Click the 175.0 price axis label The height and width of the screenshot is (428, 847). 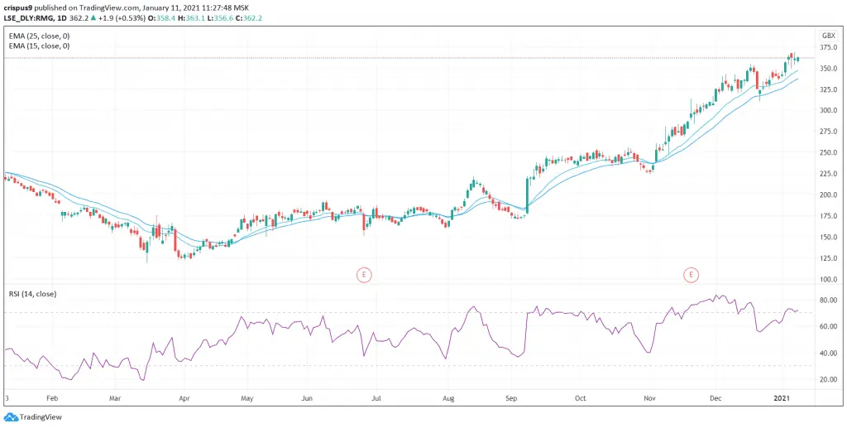830,216
